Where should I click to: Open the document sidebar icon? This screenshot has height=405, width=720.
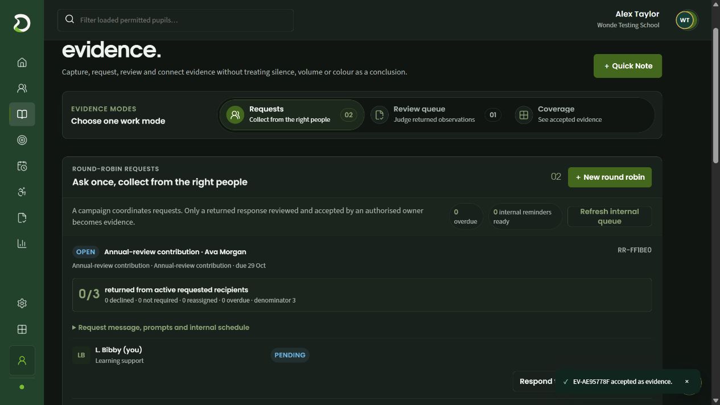[x=22, y=218]
